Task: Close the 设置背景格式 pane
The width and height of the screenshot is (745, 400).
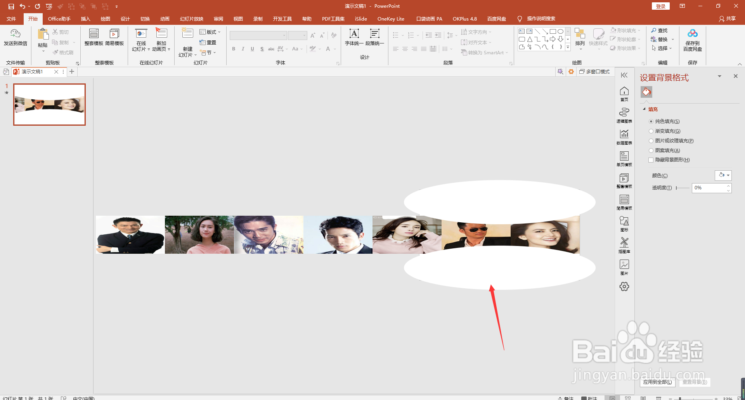Action: [x=736, y=76]
